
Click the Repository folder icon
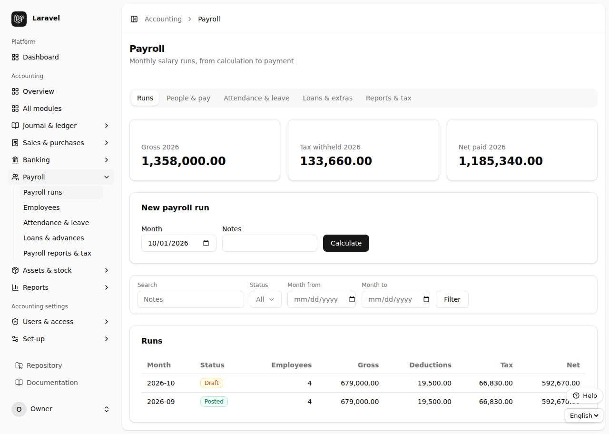[19, 365]
